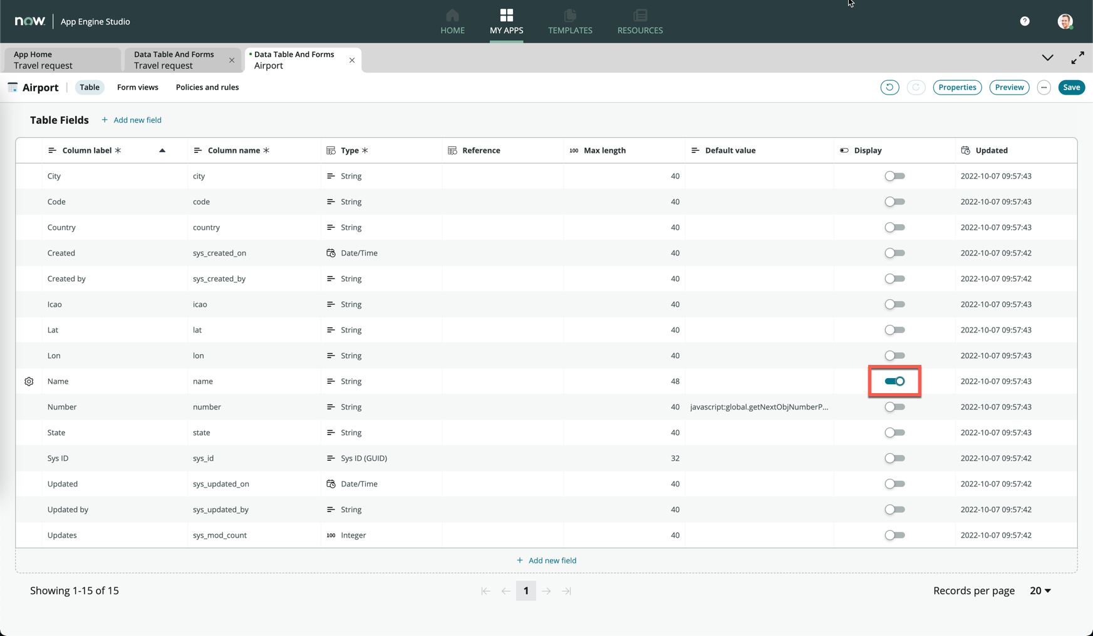Click 'sys_mod_count' column name cell
This screenshot has width=1093, height=636.
coord(254,535)
